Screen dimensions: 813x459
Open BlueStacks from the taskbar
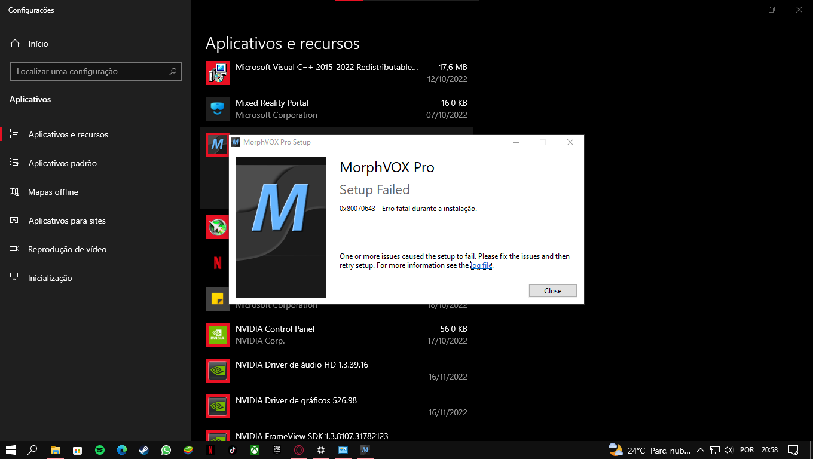pyautogui.click(x=188, y=450)
